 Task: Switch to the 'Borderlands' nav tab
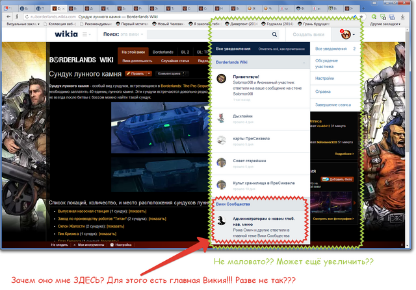[x=163, y=52]
